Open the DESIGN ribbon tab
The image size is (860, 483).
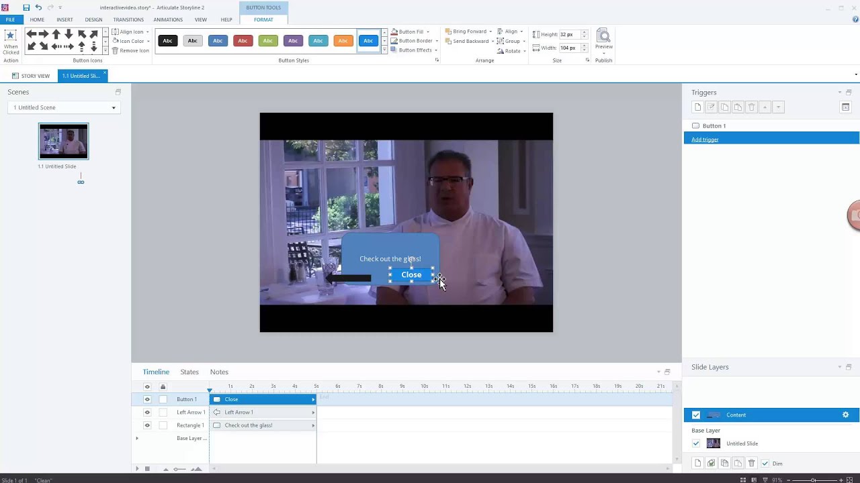pos(93,19)
